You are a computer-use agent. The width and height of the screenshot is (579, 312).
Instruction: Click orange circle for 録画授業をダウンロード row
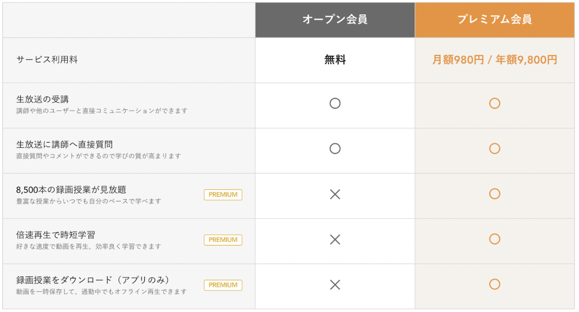click(494, 284)
